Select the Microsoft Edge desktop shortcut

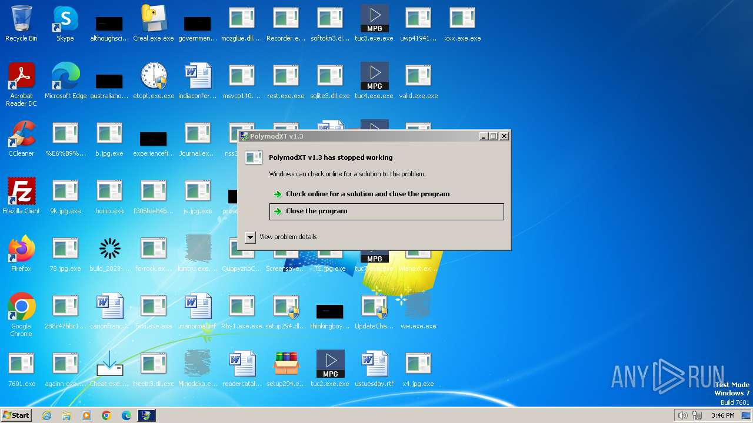pos(65,81)
